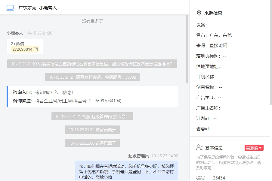Click the 2+微信 message card

tap(25, 46)
